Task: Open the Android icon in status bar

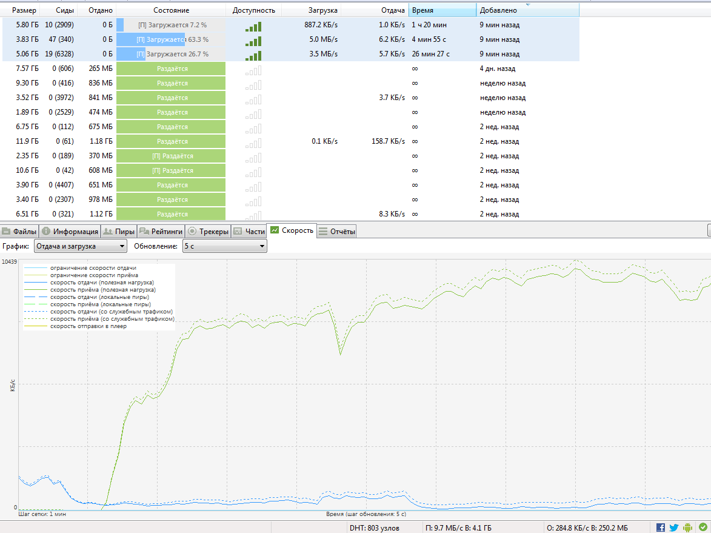Action: [688, 528]
